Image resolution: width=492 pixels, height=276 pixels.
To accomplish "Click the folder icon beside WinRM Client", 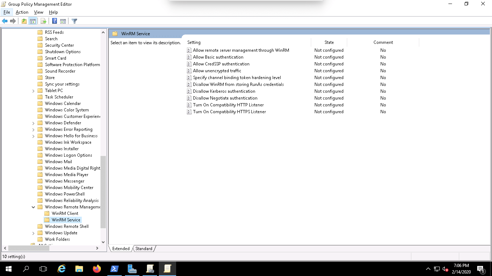I will click(47, 213).
